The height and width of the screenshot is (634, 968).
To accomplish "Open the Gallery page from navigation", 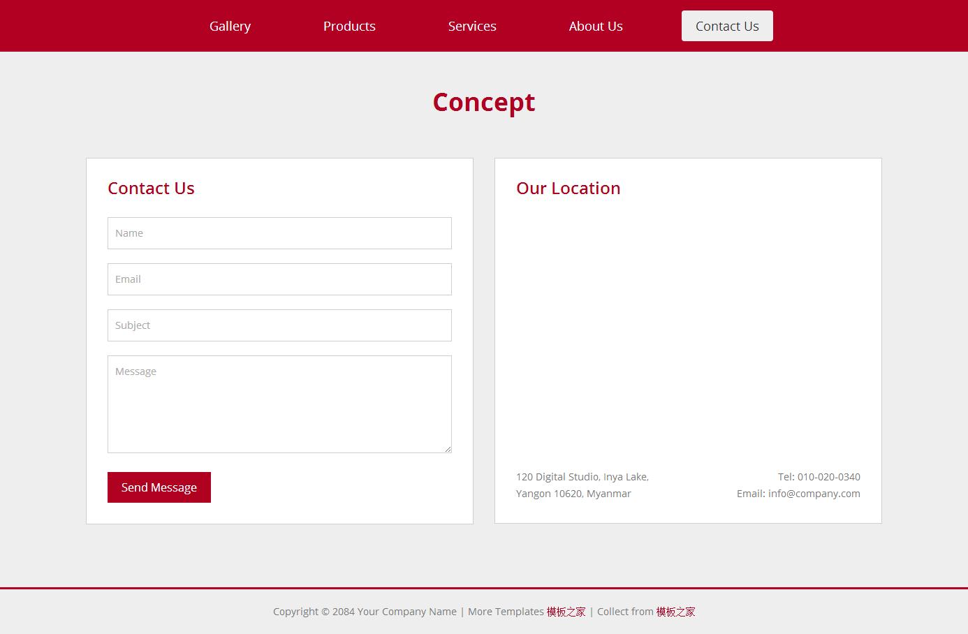I will click(230, 26).
